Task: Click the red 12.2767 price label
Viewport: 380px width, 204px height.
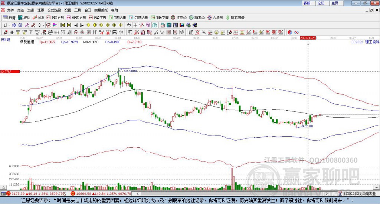Action: click(x=10, y=71)
